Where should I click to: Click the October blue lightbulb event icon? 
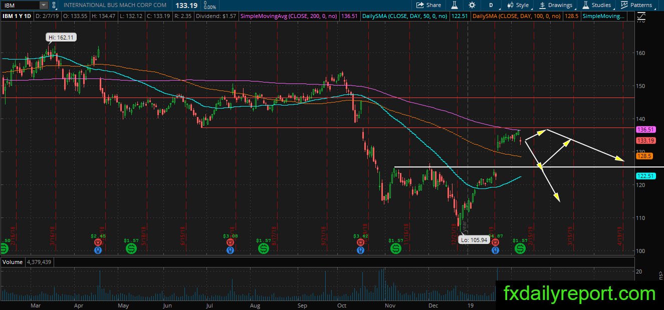[360, 249]
